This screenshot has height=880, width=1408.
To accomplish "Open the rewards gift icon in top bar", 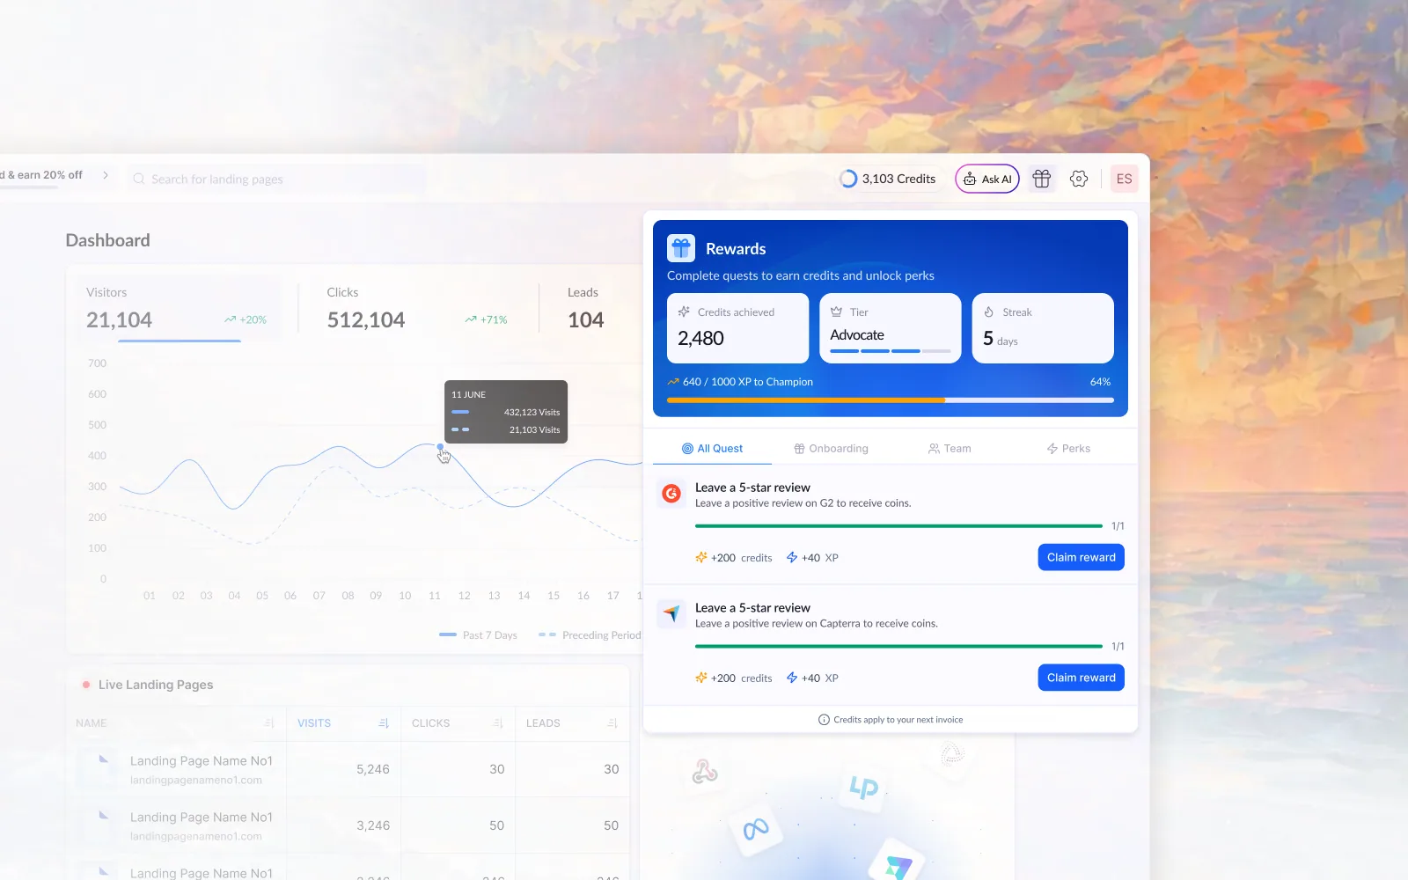I will coord(1042,179).
